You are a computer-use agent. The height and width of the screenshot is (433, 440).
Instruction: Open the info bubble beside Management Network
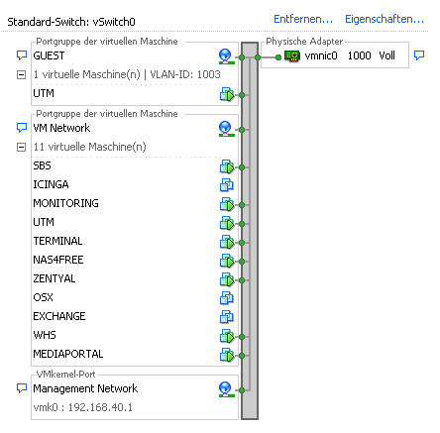[22, 388]
